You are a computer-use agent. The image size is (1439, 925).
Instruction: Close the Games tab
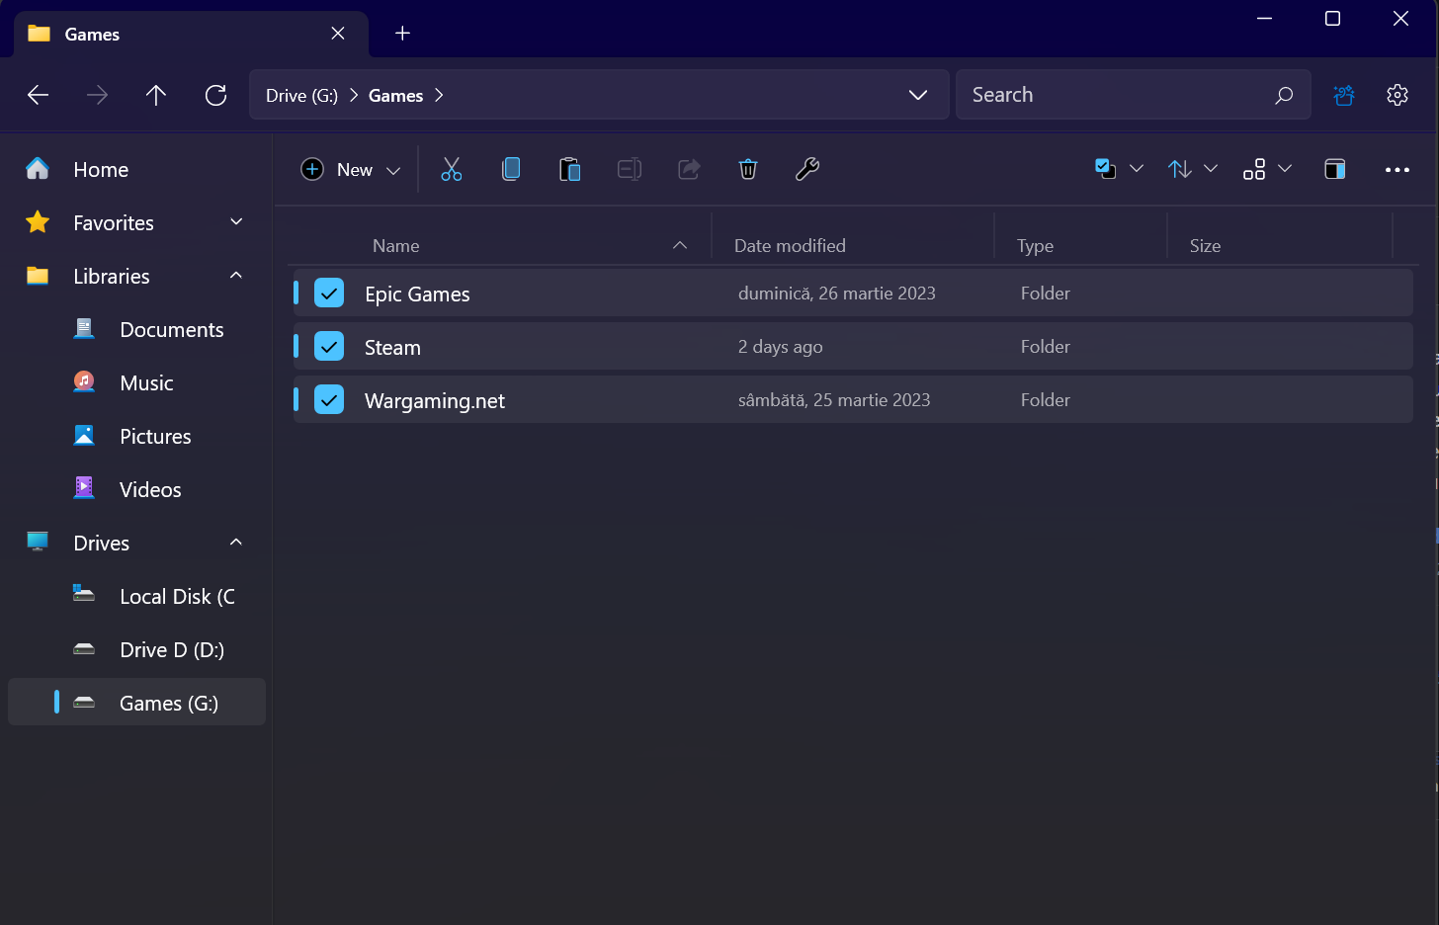338,34
